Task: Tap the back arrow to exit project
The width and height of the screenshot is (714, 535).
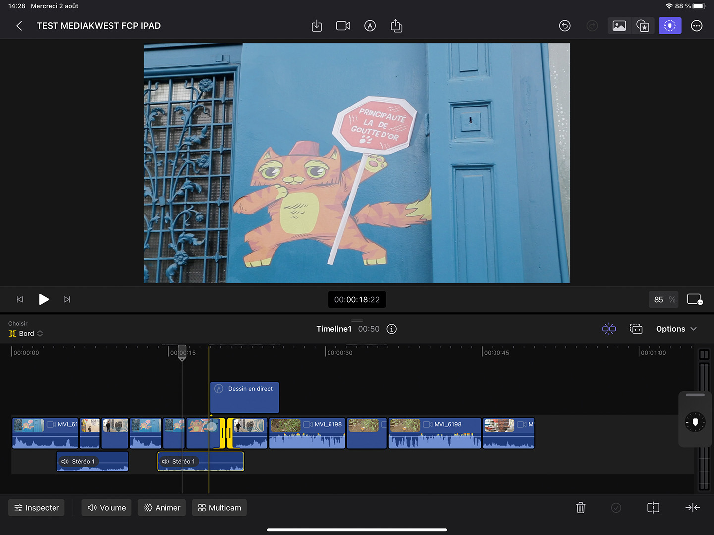Action: click(19, 26)
